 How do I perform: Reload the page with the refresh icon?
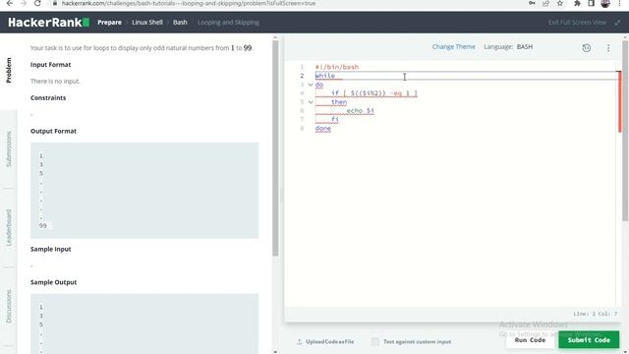(x=37, y=3)
